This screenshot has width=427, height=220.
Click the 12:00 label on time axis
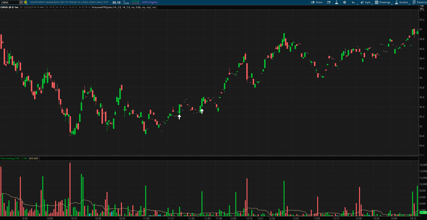[x=233, y=218]
